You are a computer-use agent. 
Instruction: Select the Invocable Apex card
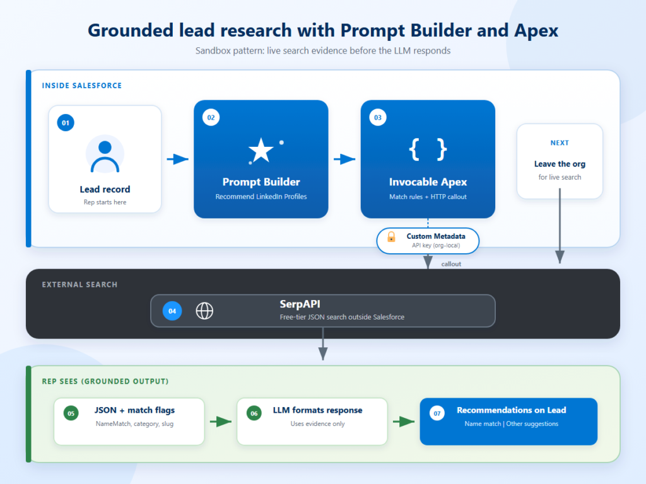coord(428,159)
